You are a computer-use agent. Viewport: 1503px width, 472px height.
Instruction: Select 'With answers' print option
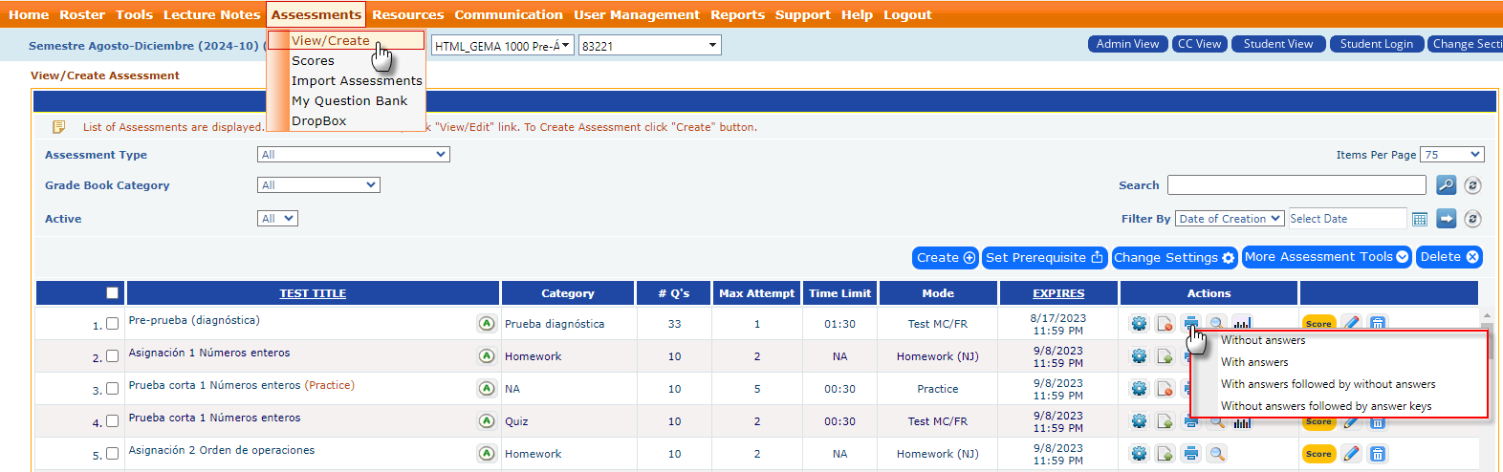[1254, 362]
